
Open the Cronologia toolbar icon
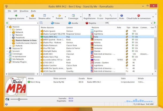coord(73,15)
